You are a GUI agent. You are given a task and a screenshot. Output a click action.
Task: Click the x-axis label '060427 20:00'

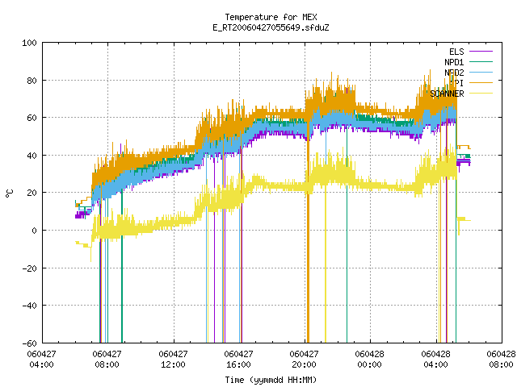[304, 360]
